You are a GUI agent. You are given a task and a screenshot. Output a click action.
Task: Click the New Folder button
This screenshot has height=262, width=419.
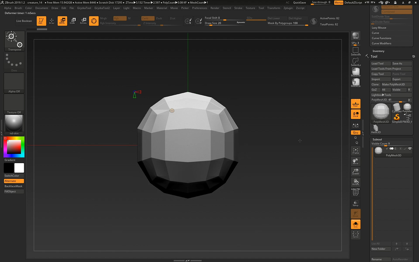[x=381, y=249]
